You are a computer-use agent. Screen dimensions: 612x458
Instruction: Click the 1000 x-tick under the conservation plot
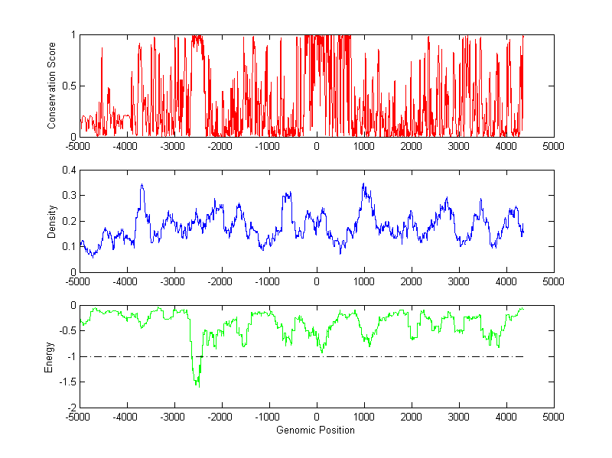coord(364,146)
